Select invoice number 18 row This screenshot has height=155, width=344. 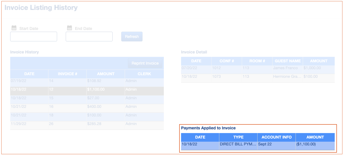pos(87,115)
